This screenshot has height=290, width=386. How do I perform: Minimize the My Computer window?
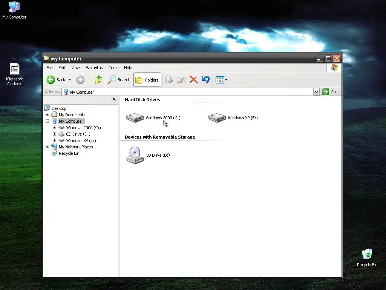click(x=319, y=59)
